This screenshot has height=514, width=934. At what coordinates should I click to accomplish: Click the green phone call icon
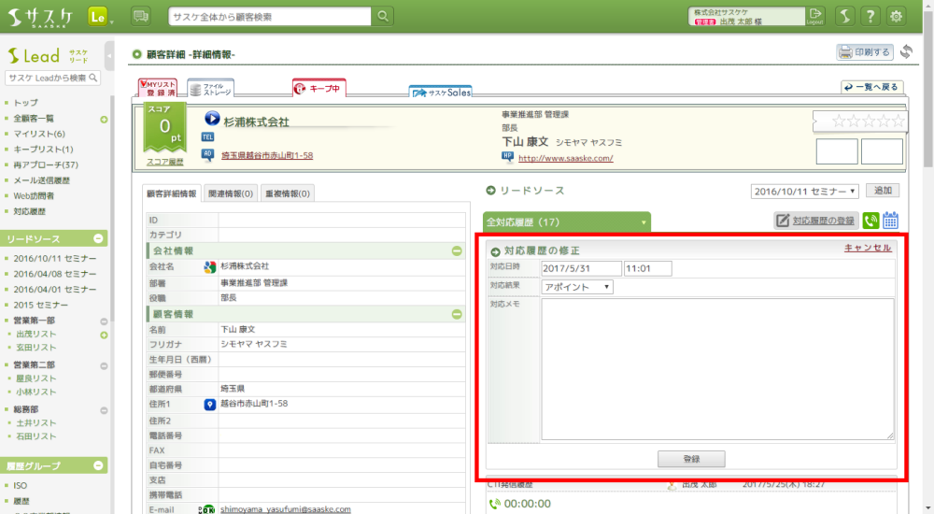[x=870, y=221]
